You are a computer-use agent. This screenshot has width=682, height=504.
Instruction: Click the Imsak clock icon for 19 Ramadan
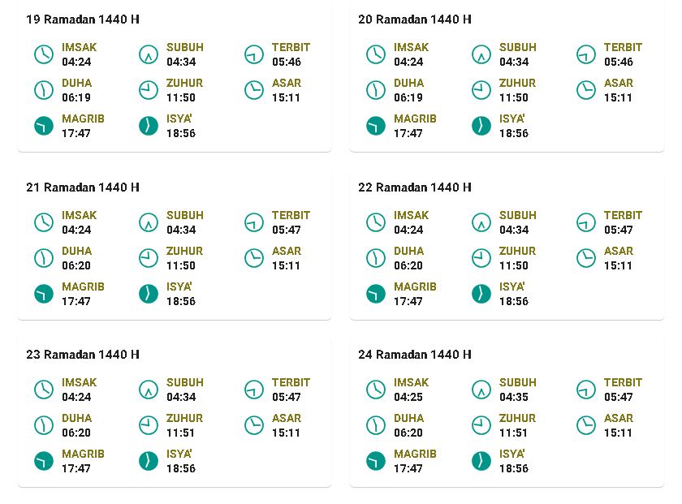coord(44,54)
